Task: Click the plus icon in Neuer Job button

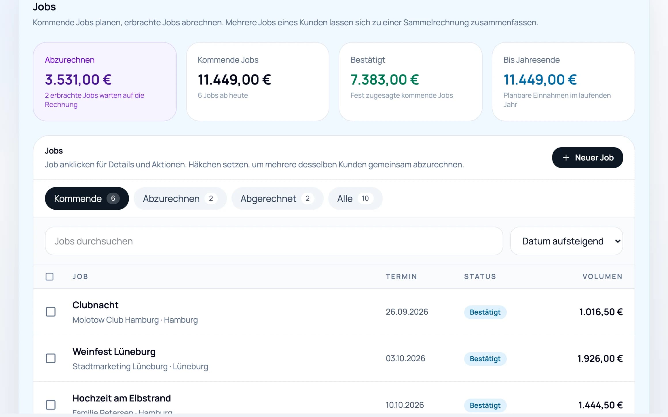Action: click(566, 158)
